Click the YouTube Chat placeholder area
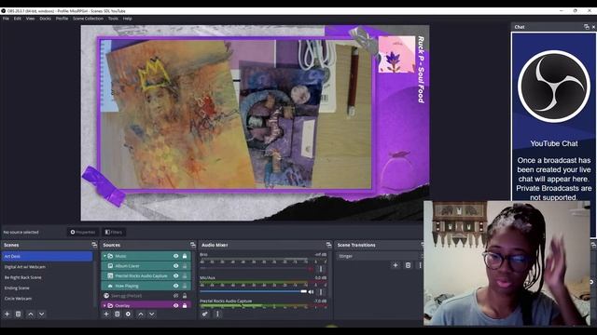This screenshot has width=597, height=335. [553, 117]
